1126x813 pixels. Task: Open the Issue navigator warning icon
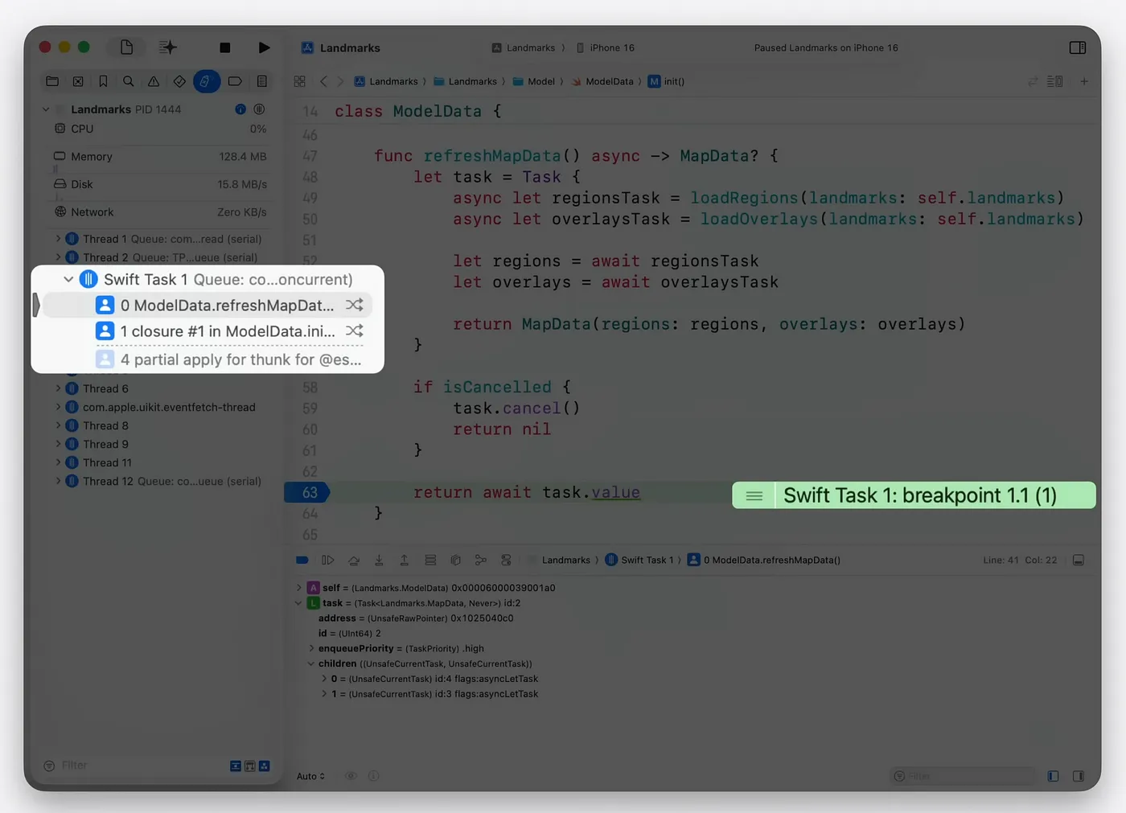point(154,81)
